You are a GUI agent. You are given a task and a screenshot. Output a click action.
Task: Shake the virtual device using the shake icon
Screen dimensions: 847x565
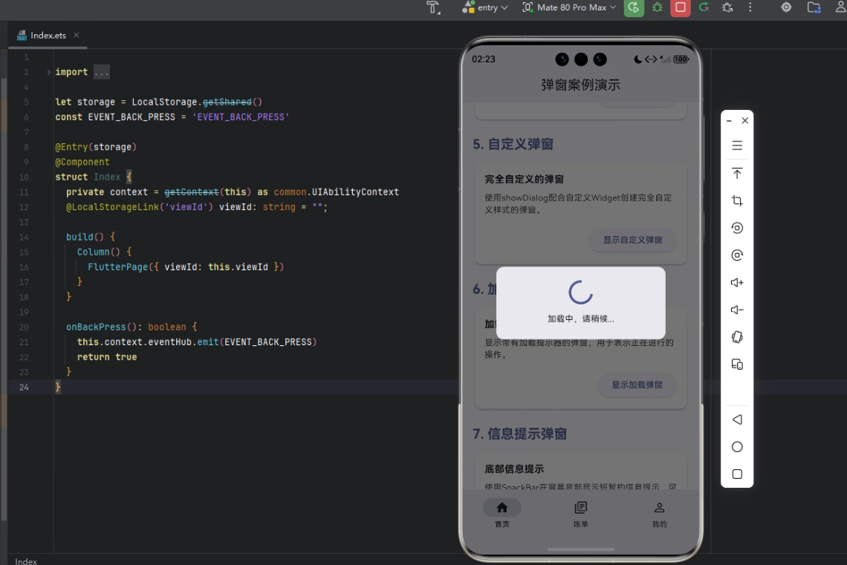click(x=737, y=336)
